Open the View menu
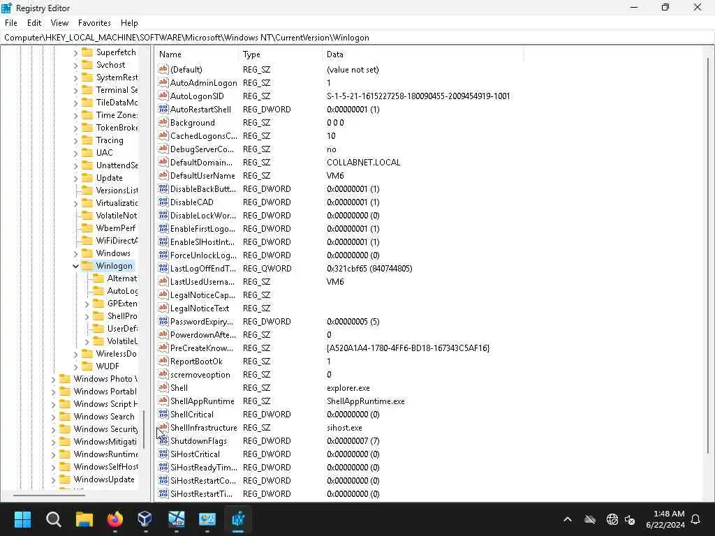This screenshot has height=536, width=715. (59, 23)
